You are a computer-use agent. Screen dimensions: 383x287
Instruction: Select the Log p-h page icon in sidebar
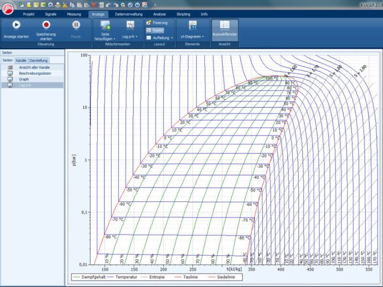11,85
